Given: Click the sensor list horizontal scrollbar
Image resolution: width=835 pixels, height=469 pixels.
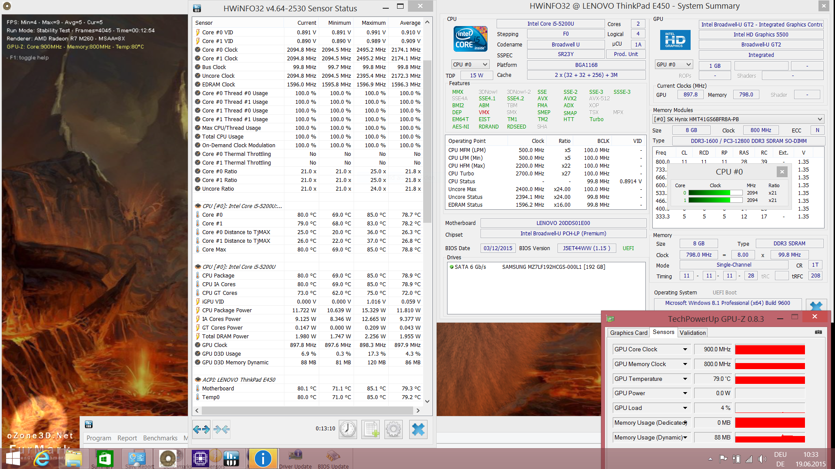Looking at the screenshot, I should (307, 410).
